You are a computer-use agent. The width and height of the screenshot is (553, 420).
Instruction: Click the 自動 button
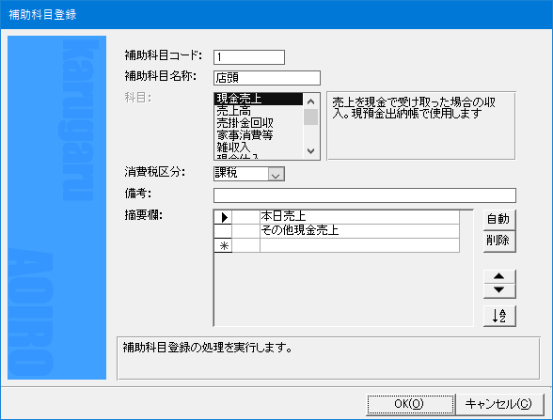(x=499, y=220)
